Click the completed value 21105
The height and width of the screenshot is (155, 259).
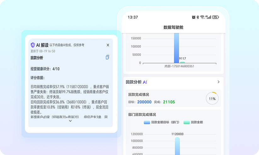(169, 102)
